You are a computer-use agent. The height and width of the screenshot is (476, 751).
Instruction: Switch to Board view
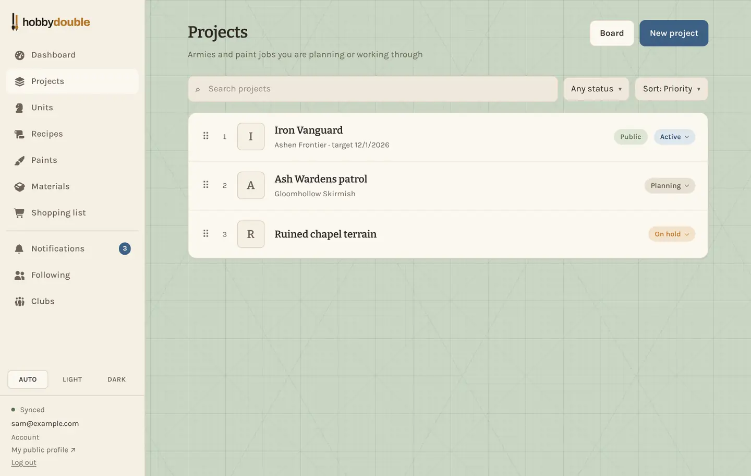pyautogui.click(x=612, y=33)
